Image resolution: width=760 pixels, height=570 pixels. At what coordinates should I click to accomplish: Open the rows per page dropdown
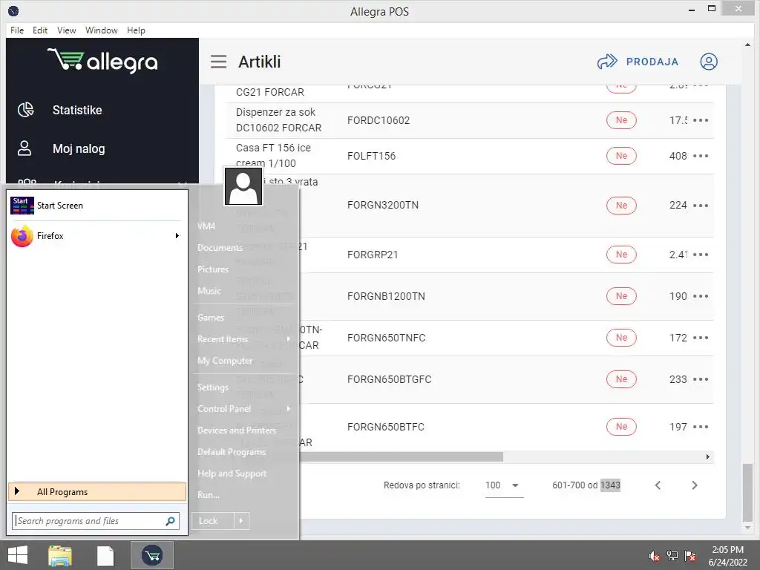click(x=504, y=485)
